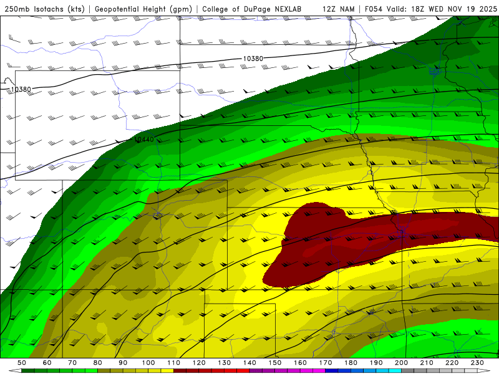Image resolution: width=499 pixels, height=374 pixels.
Task: Click the 60 value on the color scale
Action: pos(47,363)
